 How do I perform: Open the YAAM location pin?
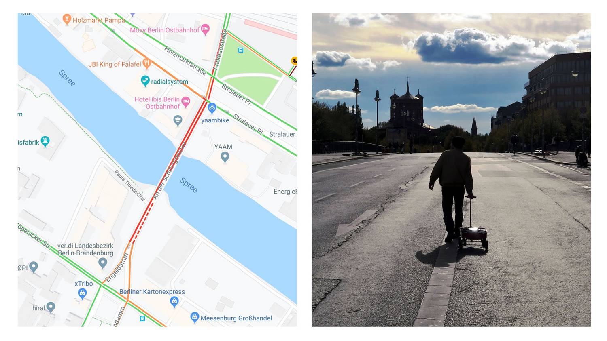(x=225, y=157)
